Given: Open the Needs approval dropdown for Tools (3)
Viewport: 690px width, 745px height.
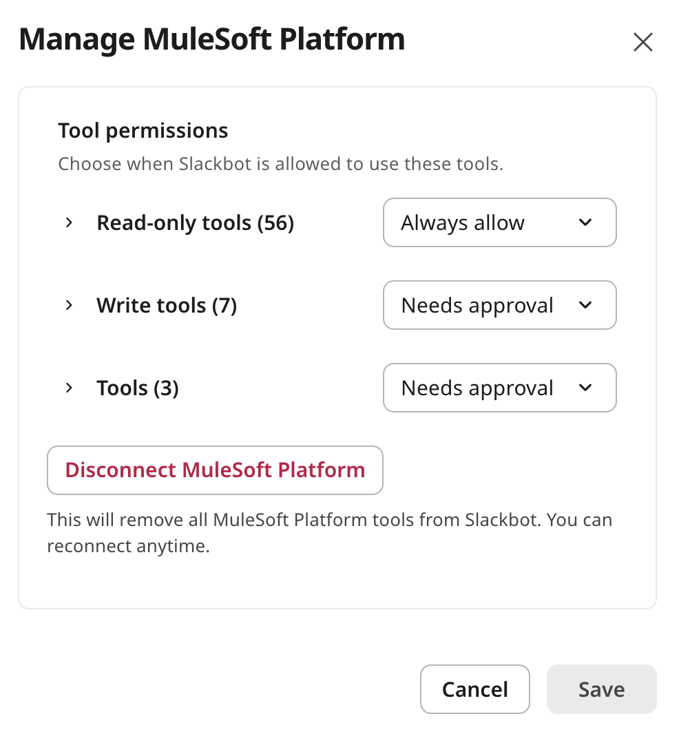Looking at the screenshot, I should (x=499, y=388).
